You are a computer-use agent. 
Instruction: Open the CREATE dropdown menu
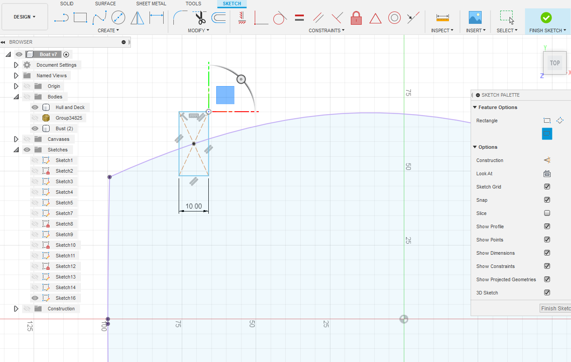[108, 30]
